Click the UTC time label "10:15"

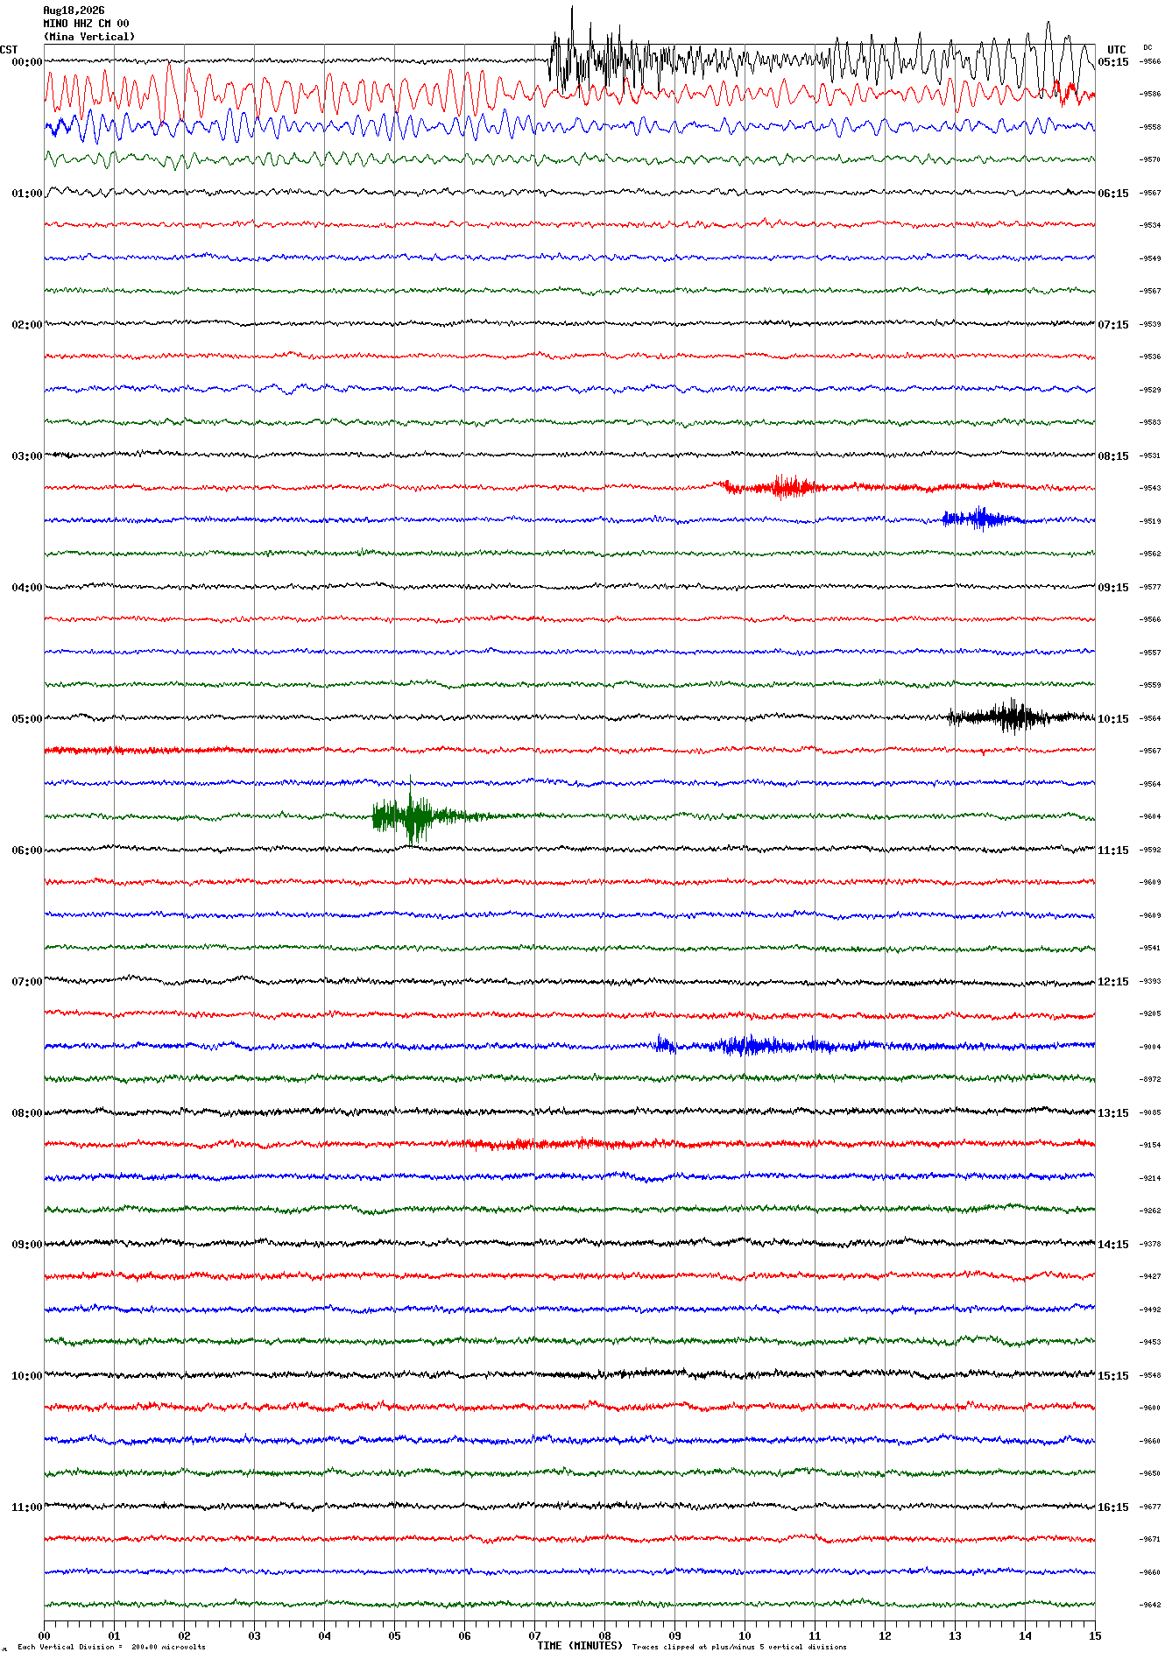(x=1113, y=719)
